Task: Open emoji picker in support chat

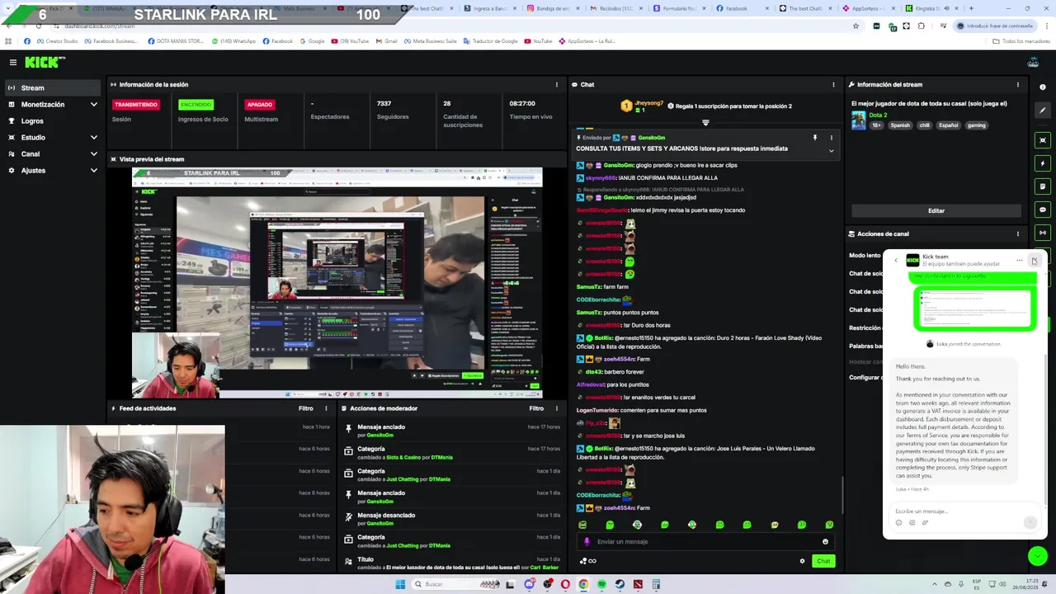Action: pyautogui.click(x=899, y=522)
